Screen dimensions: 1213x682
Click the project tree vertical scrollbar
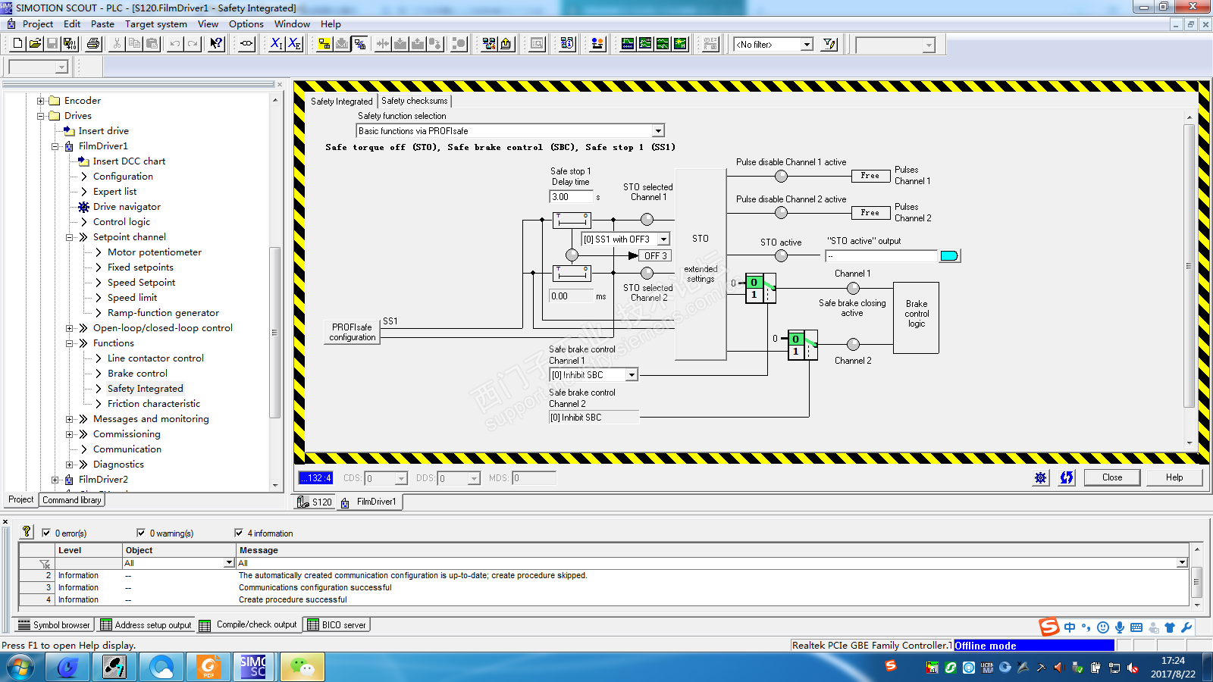pyautogui.click(x=274, y=333)
